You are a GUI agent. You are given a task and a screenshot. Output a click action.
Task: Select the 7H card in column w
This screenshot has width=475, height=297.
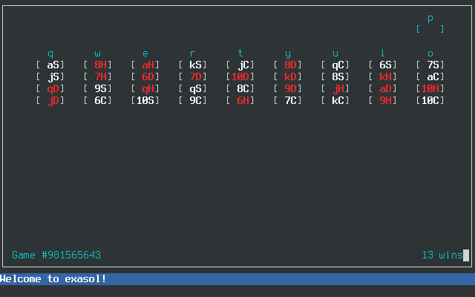(97, 76)
